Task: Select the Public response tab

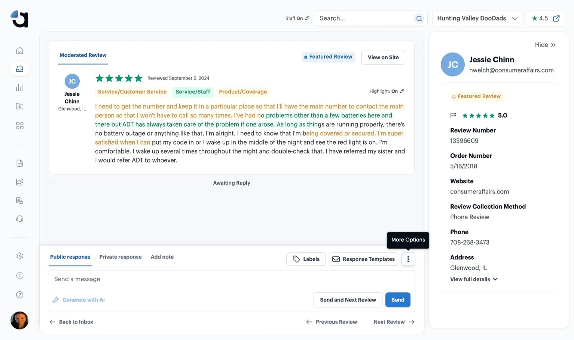Action: pos(70,257)
